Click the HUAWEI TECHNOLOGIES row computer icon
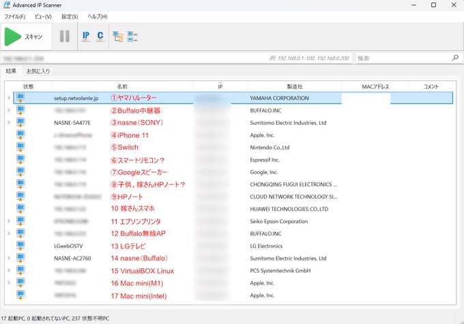The image size is (464, 324). (20, 209)
